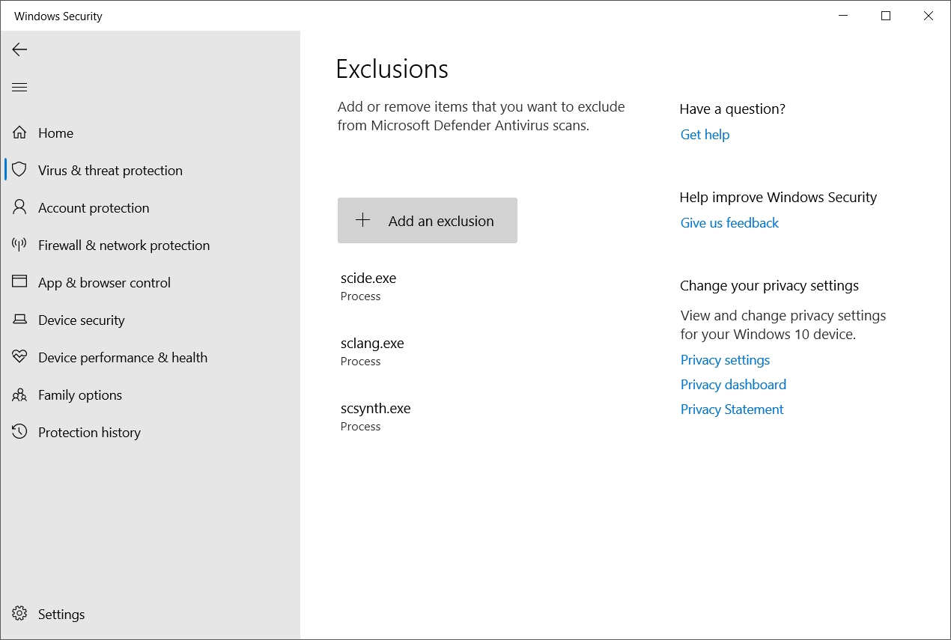Click the Family options people icon
The width and height of the screenshot is (951, 640).
click(19, 394)
